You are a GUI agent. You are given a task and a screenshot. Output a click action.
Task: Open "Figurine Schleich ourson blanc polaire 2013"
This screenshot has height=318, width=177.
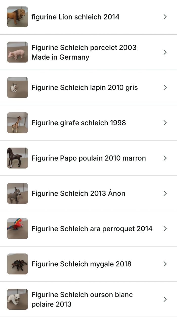pos(82,299)
